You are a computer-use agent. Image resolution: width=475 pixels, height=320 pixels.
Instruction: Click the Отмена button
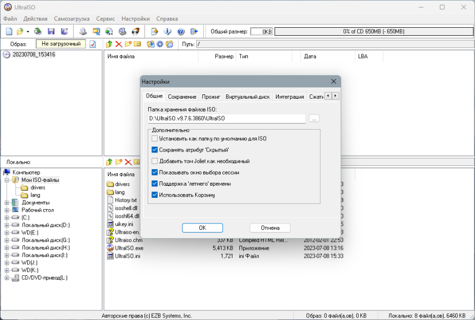click(x=270, y=228)
